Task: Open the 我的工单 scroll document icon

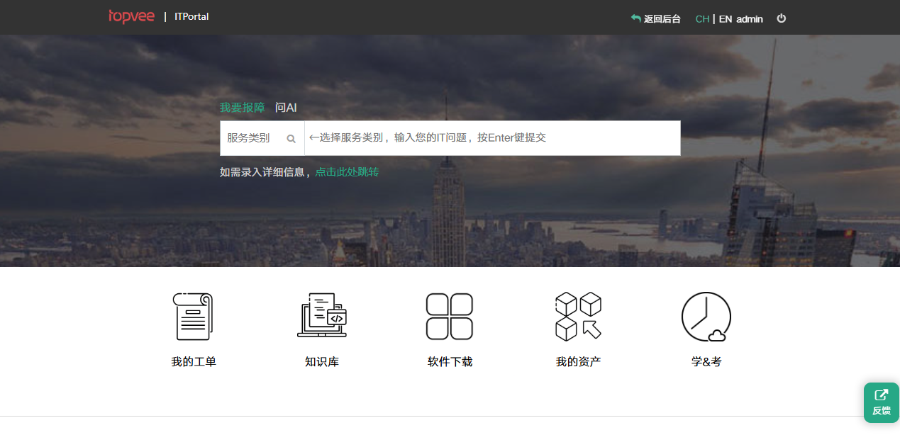Action: 193,316
